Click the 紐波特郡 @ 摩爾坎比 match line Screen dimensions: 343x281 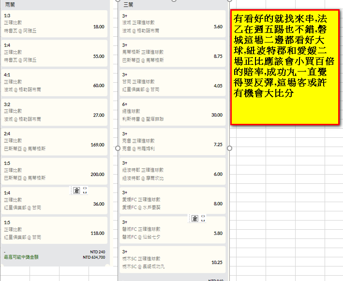143,178
